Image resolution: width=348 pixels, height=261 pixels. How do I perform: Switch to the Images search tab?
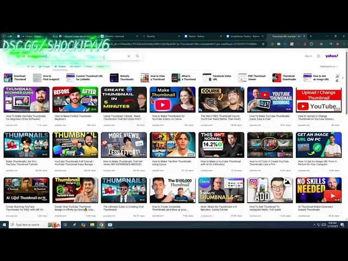45,66
